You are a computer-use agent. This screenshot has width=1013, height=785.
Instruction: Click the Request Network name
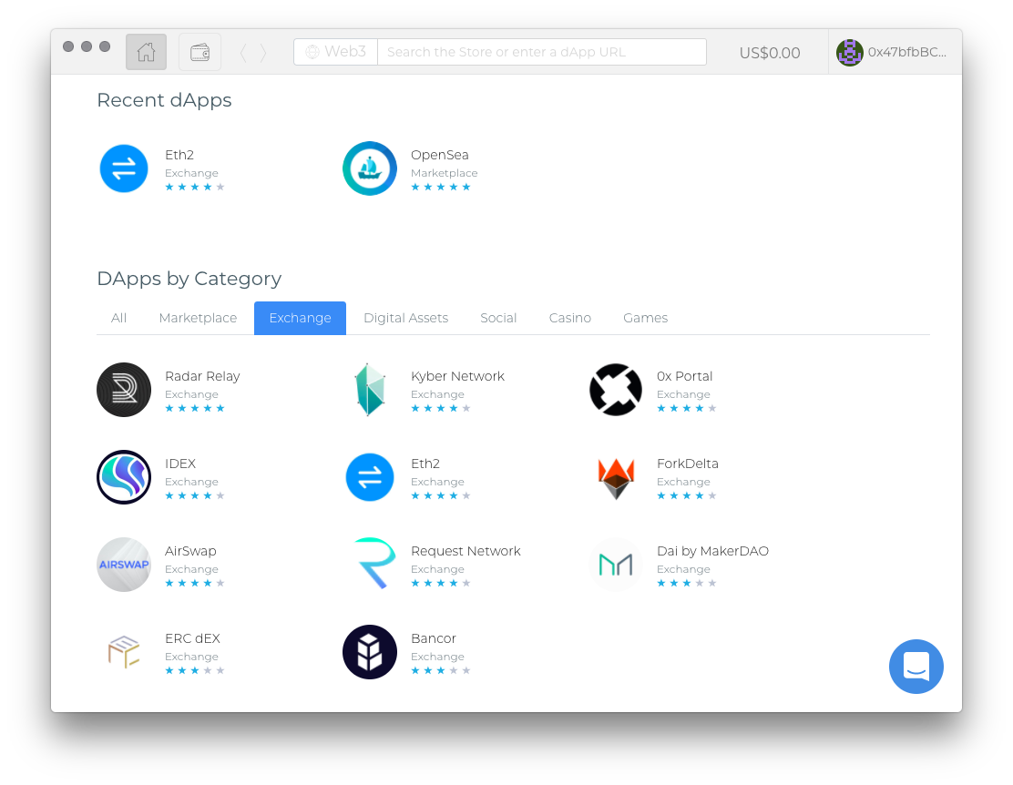coord(466,551)
